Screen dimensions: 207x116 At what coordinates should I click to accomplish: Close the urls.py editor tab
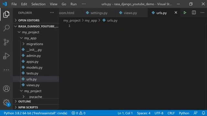click(176, 13)
